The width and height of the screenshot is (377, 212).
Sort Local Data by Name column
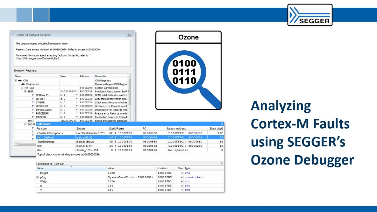pyautogui.click(x=71, y=168)
